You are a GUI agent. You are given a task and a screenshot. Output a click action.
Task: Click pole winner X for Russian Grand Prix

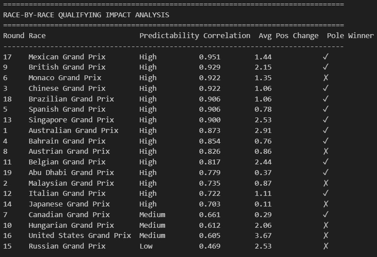pyautogui.click(x=326, y=246)
